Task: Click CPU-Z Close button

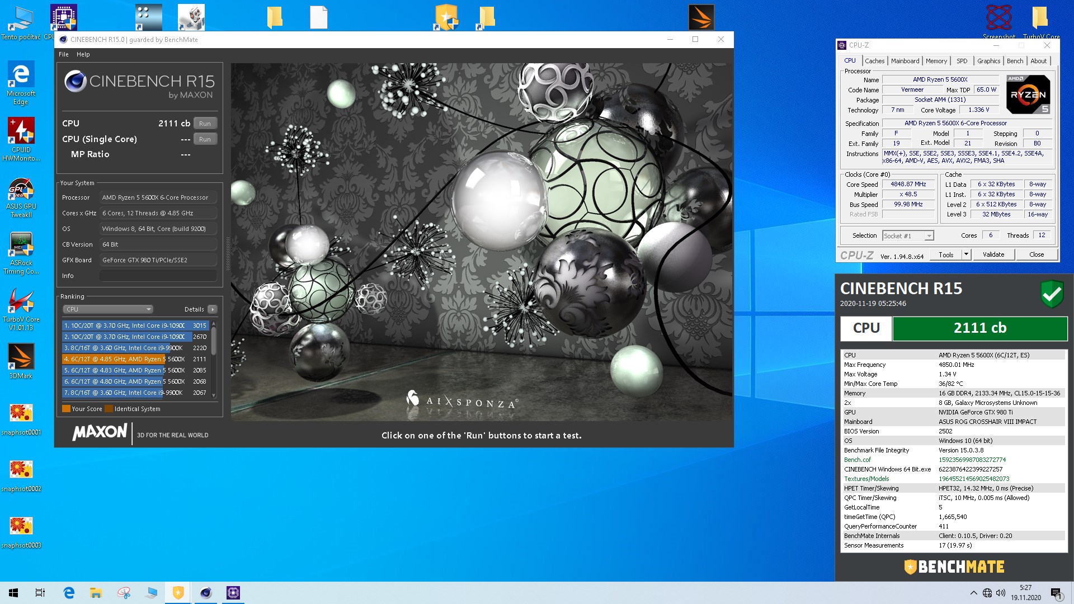Action: (x=1037, y=254)
